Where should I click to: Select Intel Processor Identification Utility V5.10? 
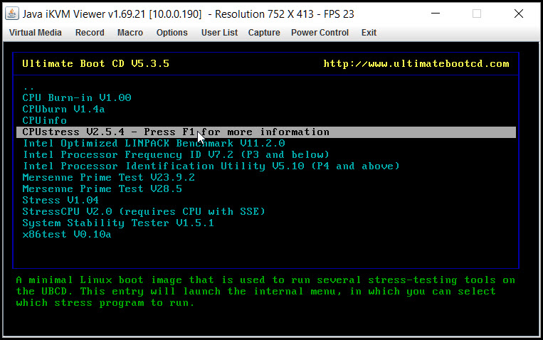(211, 166)
